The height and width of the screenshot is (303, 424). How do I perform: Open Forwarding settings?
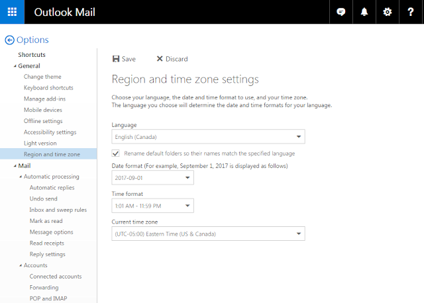(x=44, y=287)
